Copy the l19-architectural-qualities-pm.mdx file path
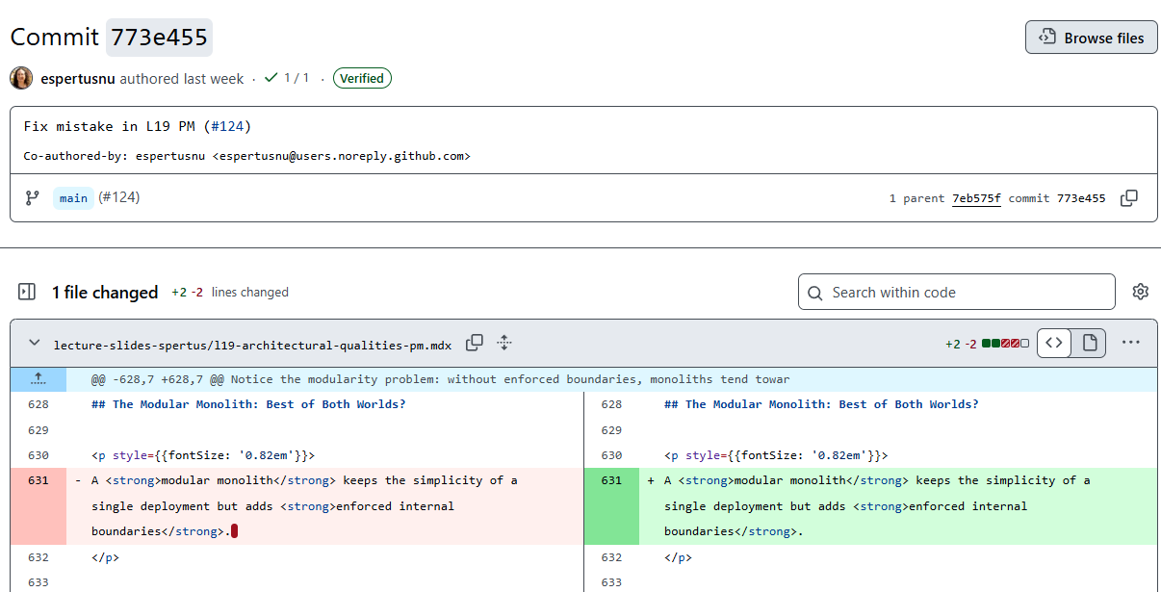1161x592 pixels. tap(475, 343)
